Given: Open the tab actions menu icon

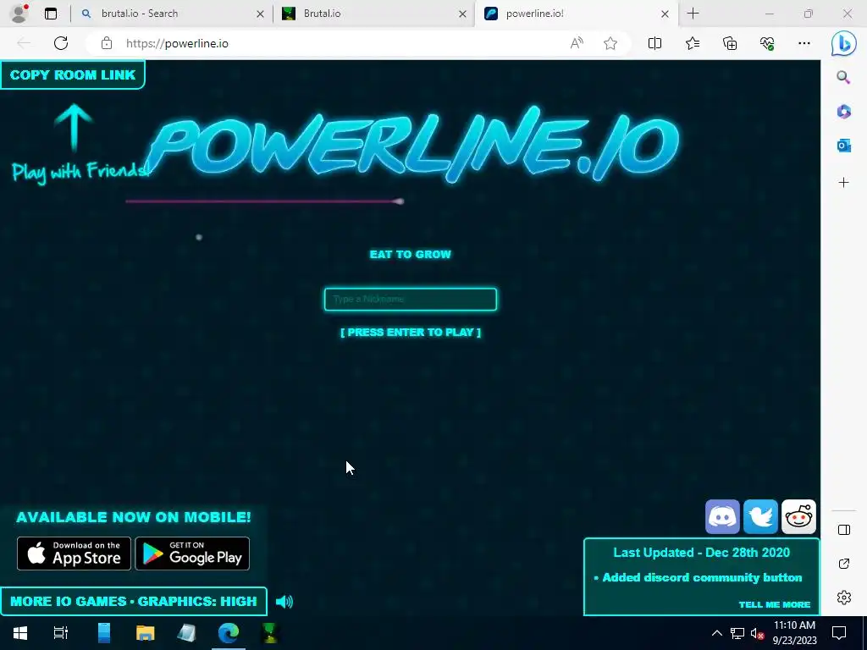Looking at the screenshot, I should click(x=51, y=14).
